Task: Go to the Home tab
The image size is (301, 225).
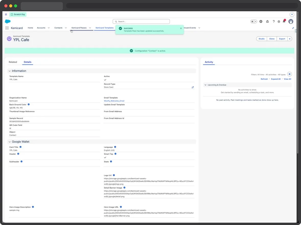Action: pyautogui.click(x=30, y=28)
